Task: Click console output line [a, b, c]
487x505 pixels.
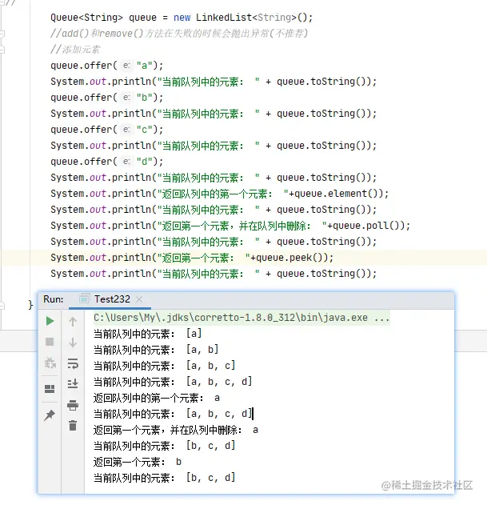Action: [x=165, y=366]
